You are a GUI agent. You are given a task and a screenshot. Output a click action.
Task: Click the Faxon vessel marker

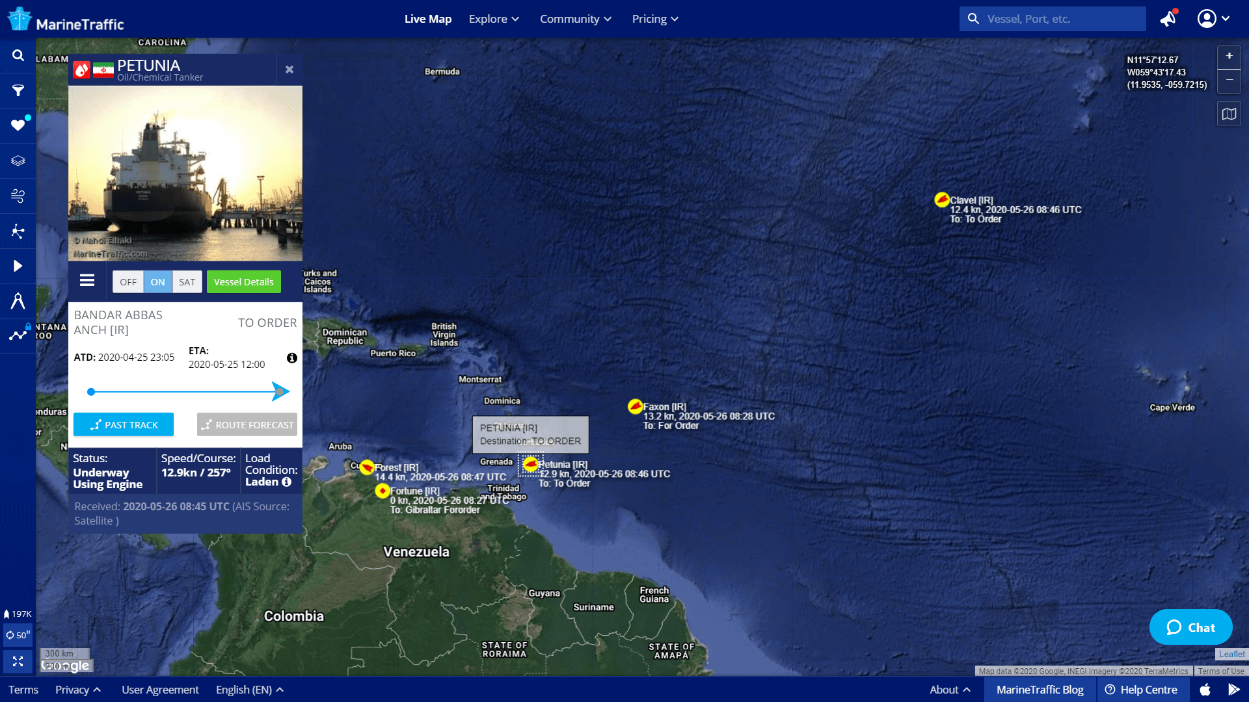636,406
